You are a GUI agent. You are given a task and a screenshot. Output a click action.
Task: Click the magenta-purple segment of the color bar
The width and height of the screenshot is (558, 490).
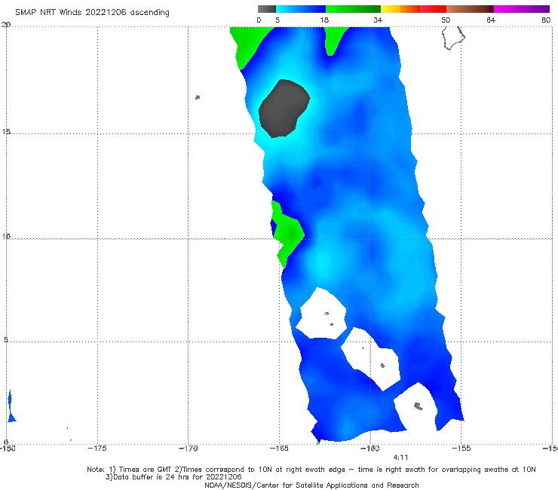coord(522,9)
